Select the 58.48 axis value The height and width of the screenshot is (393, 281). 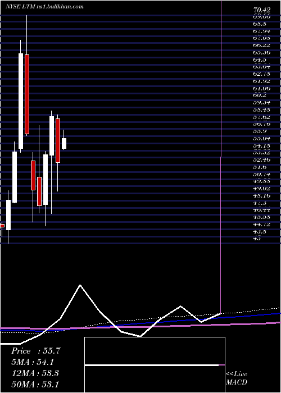(262, 110)
